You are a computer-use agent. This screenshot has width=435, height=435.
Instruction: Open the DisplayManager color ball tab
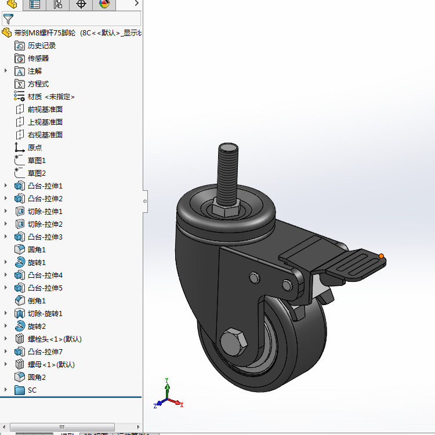pyautogui.click(x=104, y=4)
